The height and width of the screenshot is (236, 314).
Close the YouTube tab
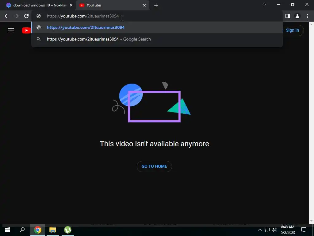coord(144,5)
